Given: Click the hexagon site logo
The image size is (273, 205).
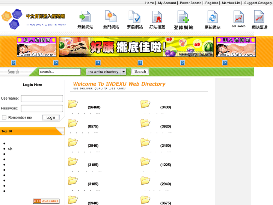Looking at the screenshot, I should [12, 19].
